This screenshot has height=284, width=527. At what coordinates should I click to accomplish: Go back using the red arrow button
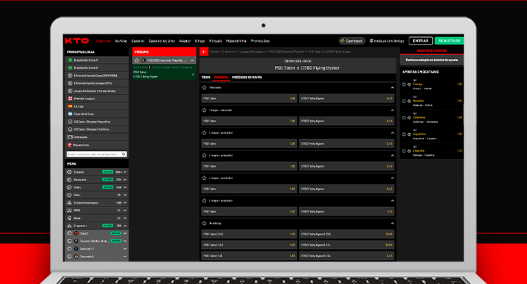coord(203,51)
